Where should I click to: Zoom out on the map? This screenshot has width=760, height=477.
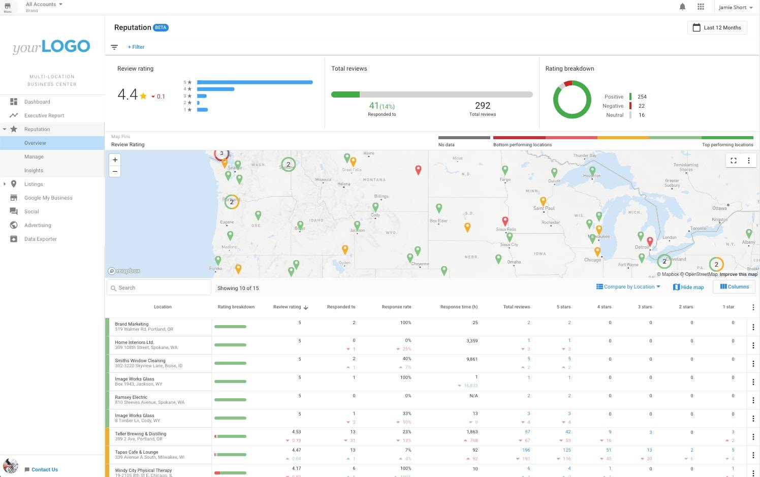coord(115,172)
